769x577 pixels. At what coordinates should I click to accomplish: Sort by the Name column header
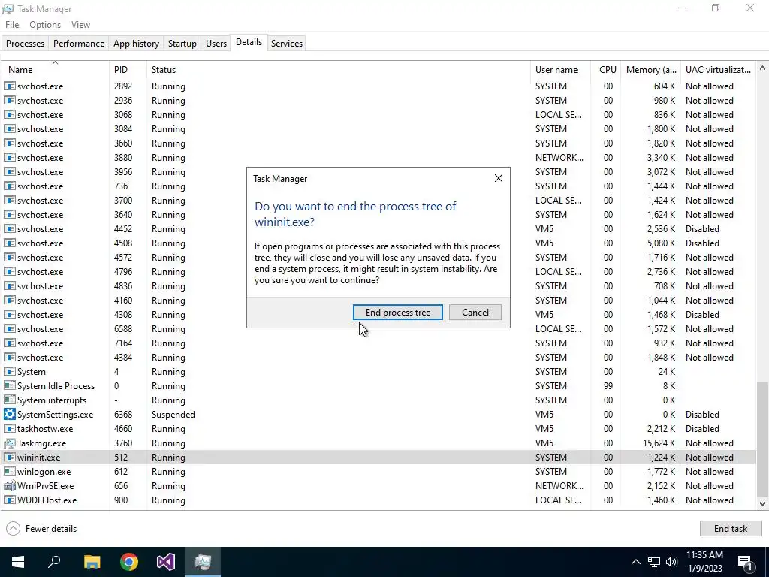click(x=55, y=70)
